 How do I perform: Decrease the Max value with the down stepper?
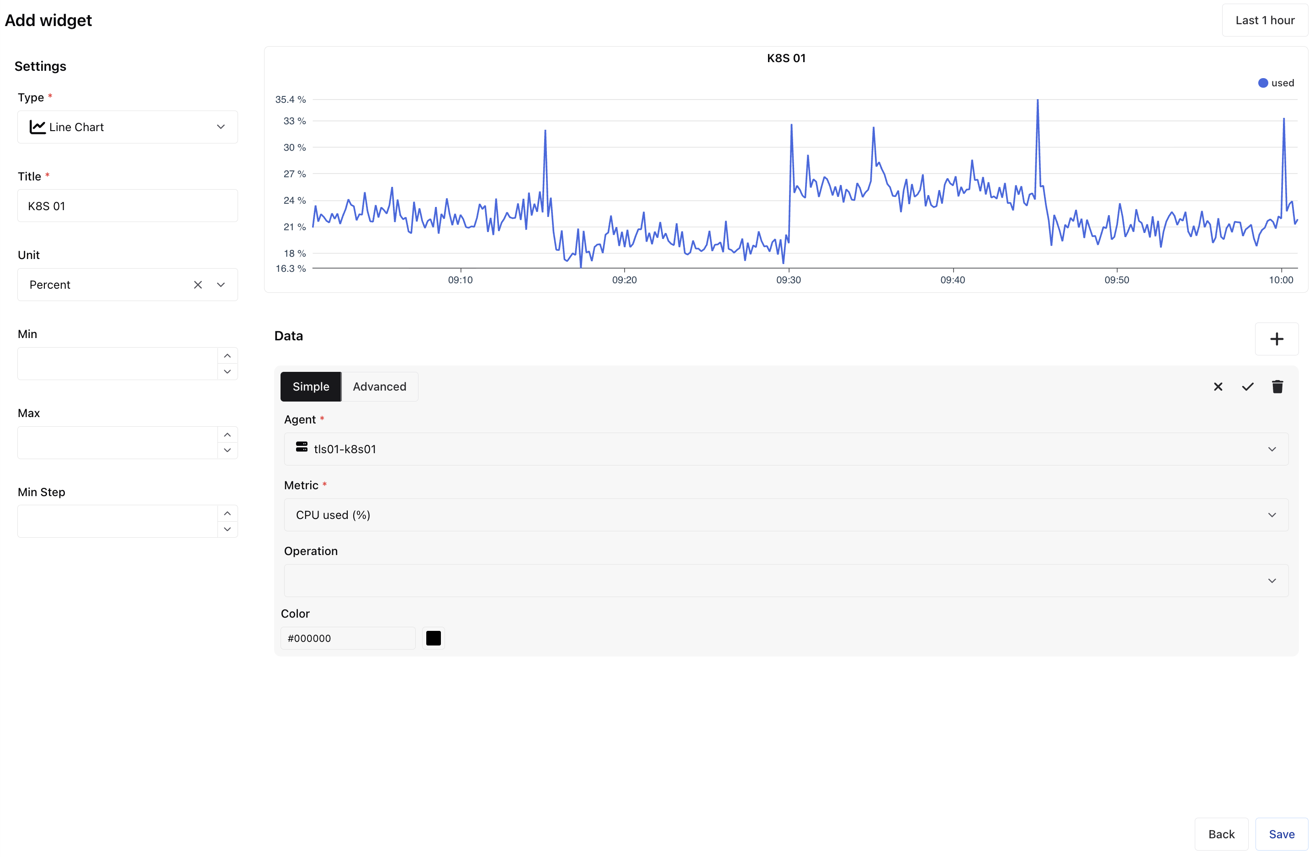[228, 450]
